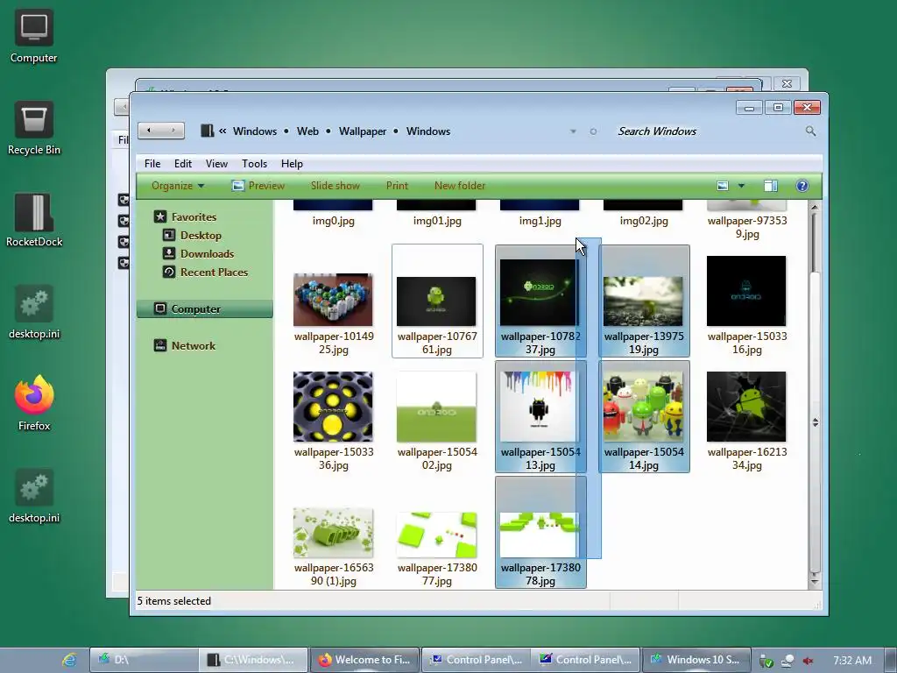Select Network in the navigation pane

click(x=185, y=345)
